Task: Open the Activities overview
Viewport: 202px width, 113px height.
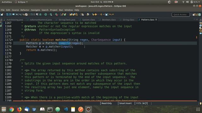Action: tap(7, 2)
